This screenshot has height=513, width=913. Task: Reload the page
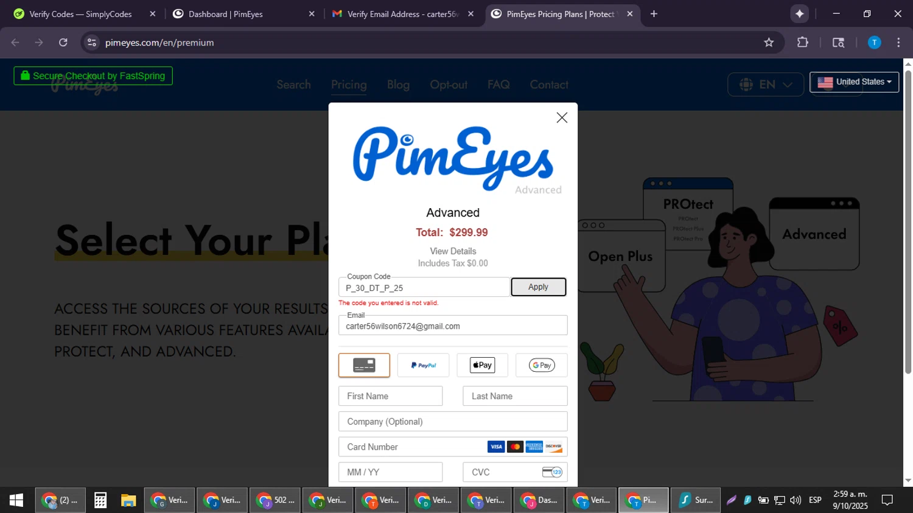tap(63, 43)
